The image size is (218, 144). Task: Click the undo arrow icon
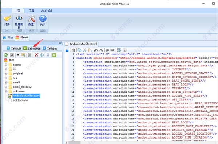pos(96,50)
